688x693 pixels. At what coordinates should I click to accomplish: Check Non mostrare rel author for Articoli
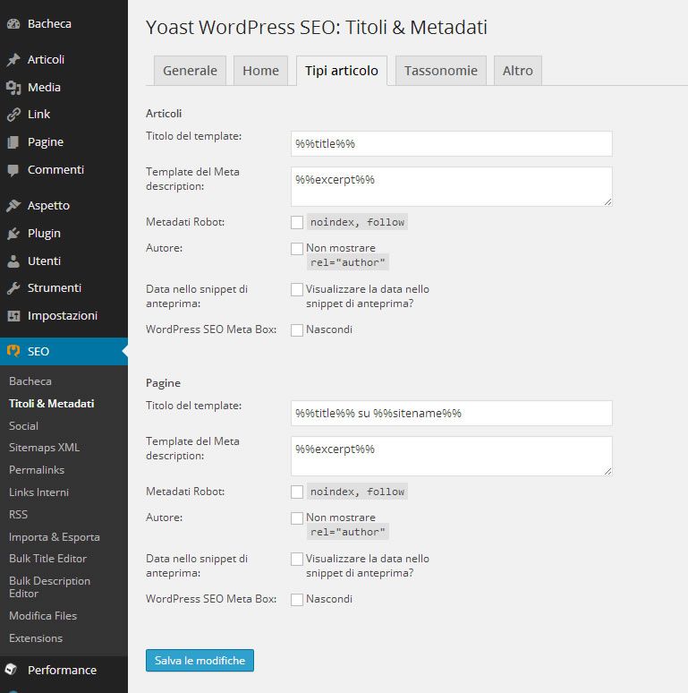[297, 249]
